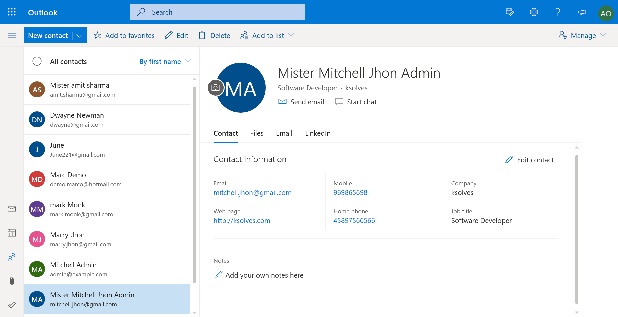This screenshot has width=618, height=317.
Task: Call mobile number 969865698
Action: click(350, 193)
